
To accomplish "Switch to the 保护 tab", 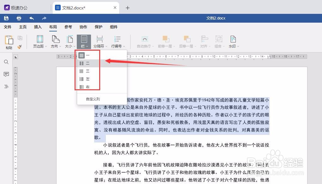I will tap(99, 27).
